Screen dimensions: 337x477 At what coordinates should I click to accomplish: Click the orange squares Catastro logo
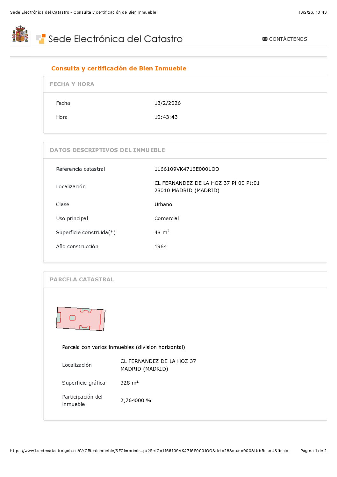tap(40, 39)
